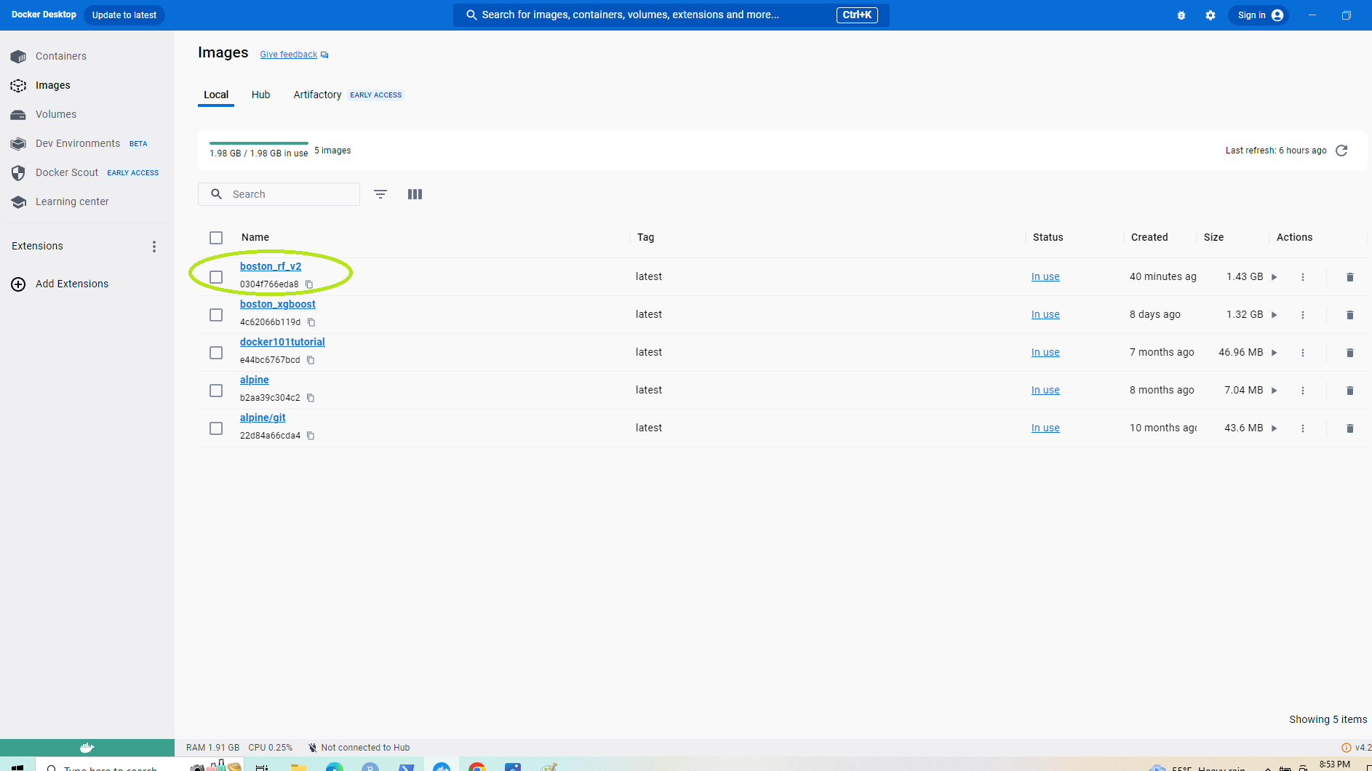1372x771 pixels.
Task: Select the boston_rf_v2 checkbox
Action: coord(216,277)
